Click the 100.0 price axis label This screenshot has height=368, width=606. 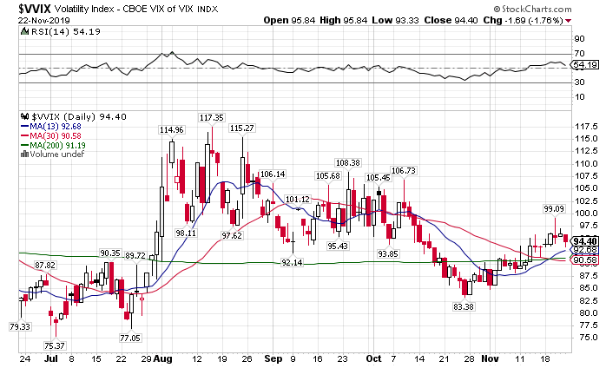586,213
